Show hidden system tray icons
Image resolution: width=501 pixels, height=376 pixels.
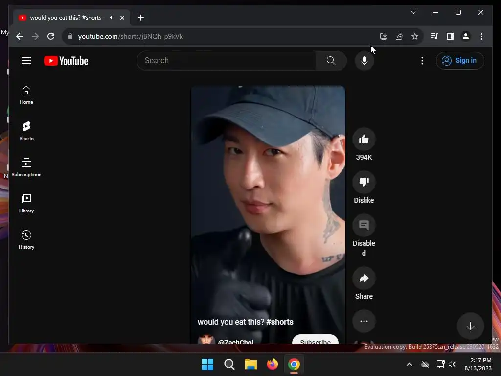point(410,364)
